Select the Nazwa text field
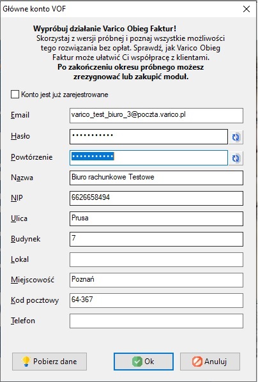The height and width of the screenshot is (382, 258). [x=156, y=178]
